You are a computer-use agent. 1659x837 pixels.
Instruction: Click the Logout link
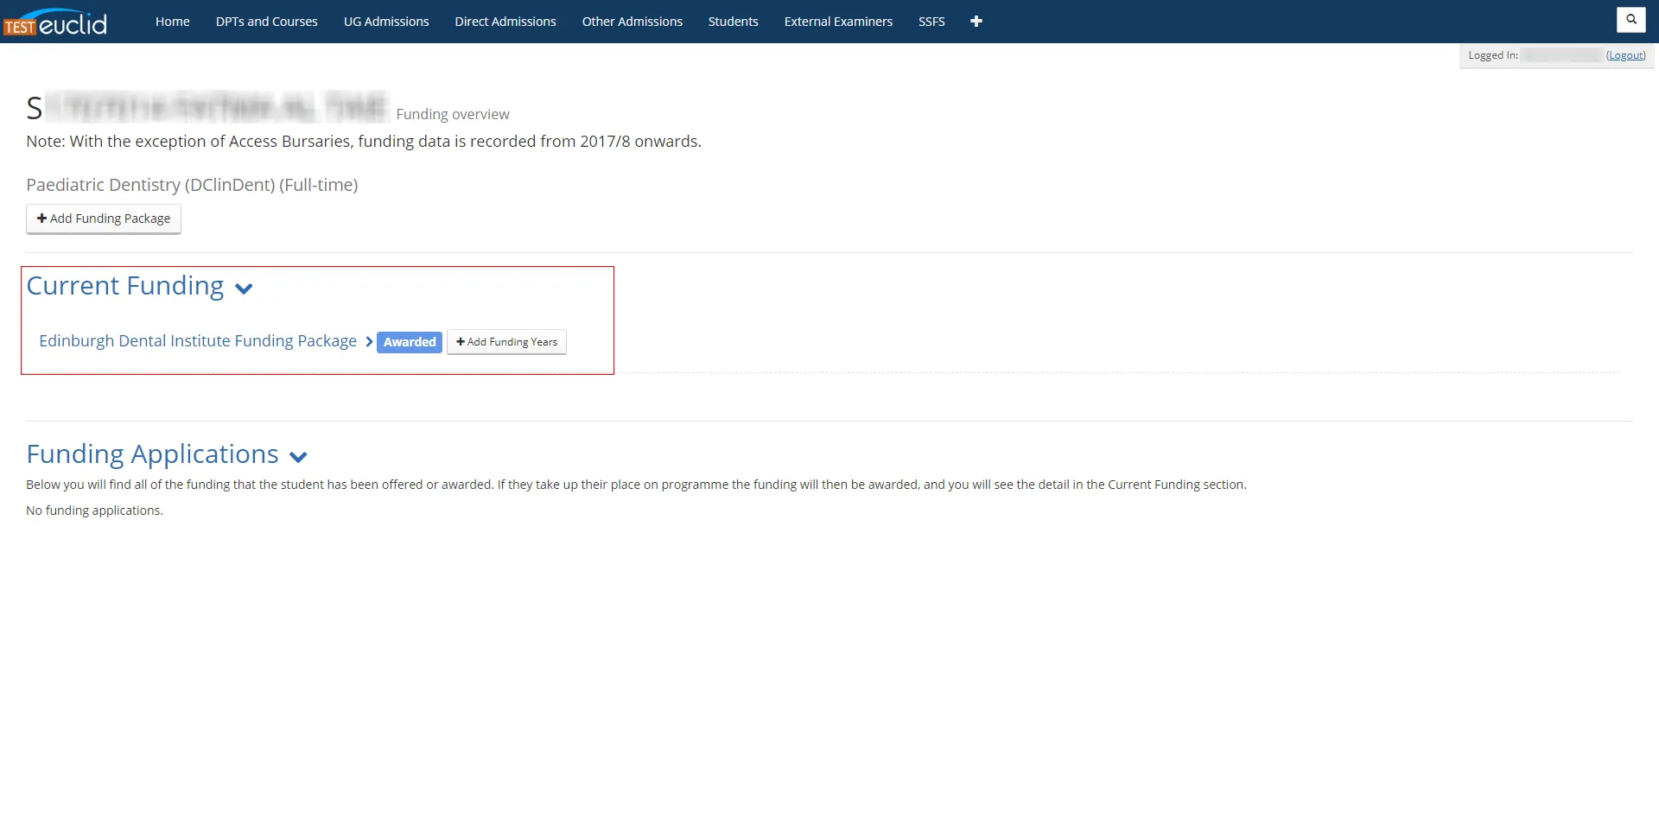(1625, 55)
